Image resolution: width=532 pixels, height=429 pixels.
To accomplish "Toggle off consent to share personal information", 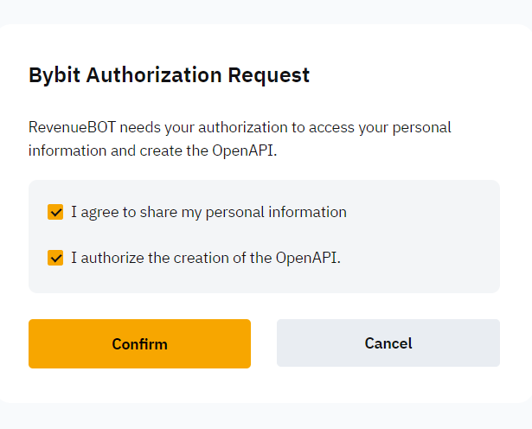I will (55, 212).
